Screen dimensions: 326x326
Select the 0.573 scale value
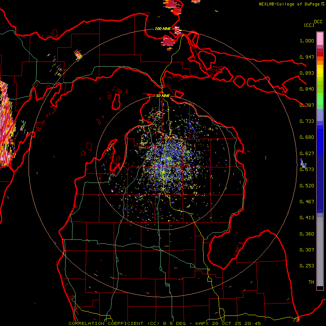307,170
